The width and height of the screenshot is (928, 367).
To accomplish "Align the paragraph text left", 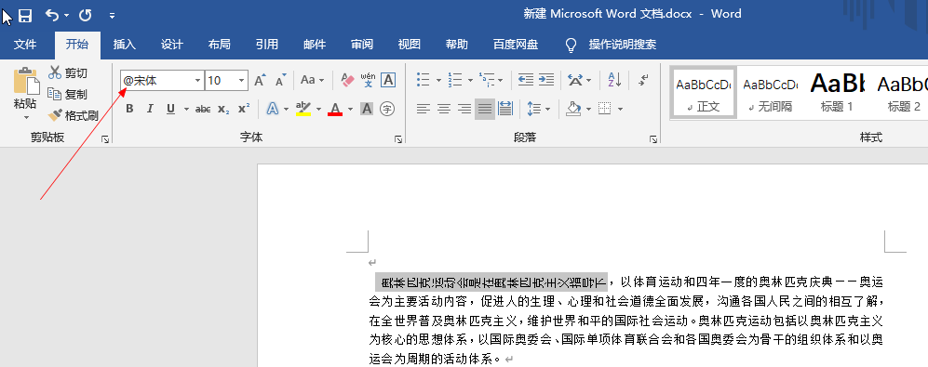I will [x=424, y=109].
